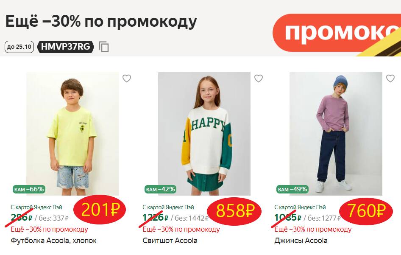This screenshot has height=255, width=401.
Task: Open the jeans boy product photo
Action: (336, 134)
